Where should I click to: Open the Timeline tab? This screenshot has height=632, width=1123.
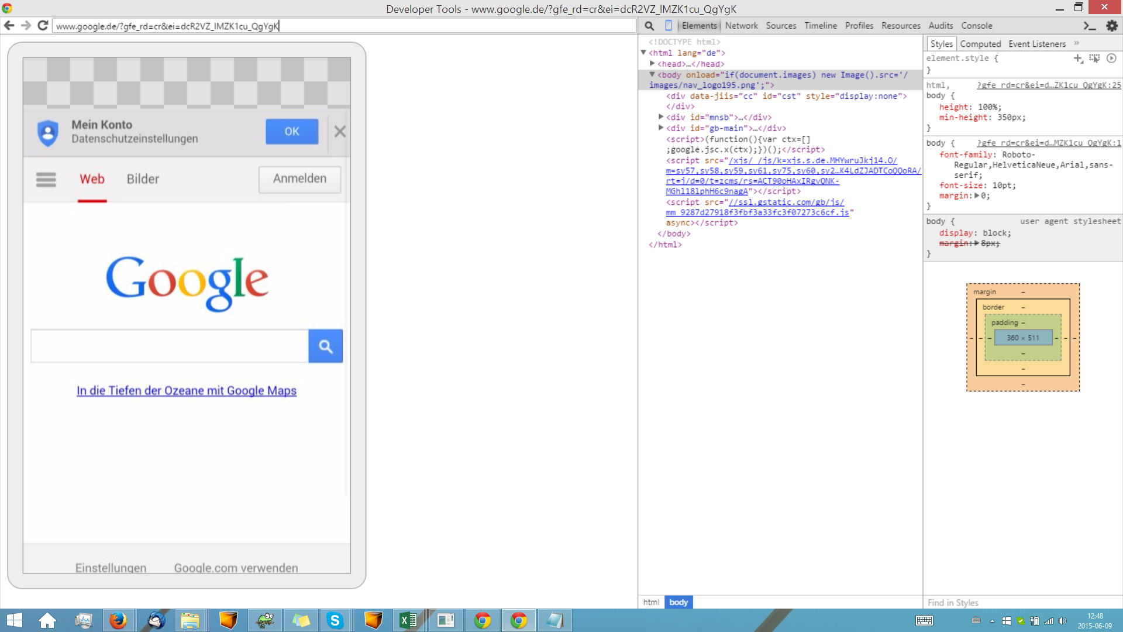(x=820, y=26)
